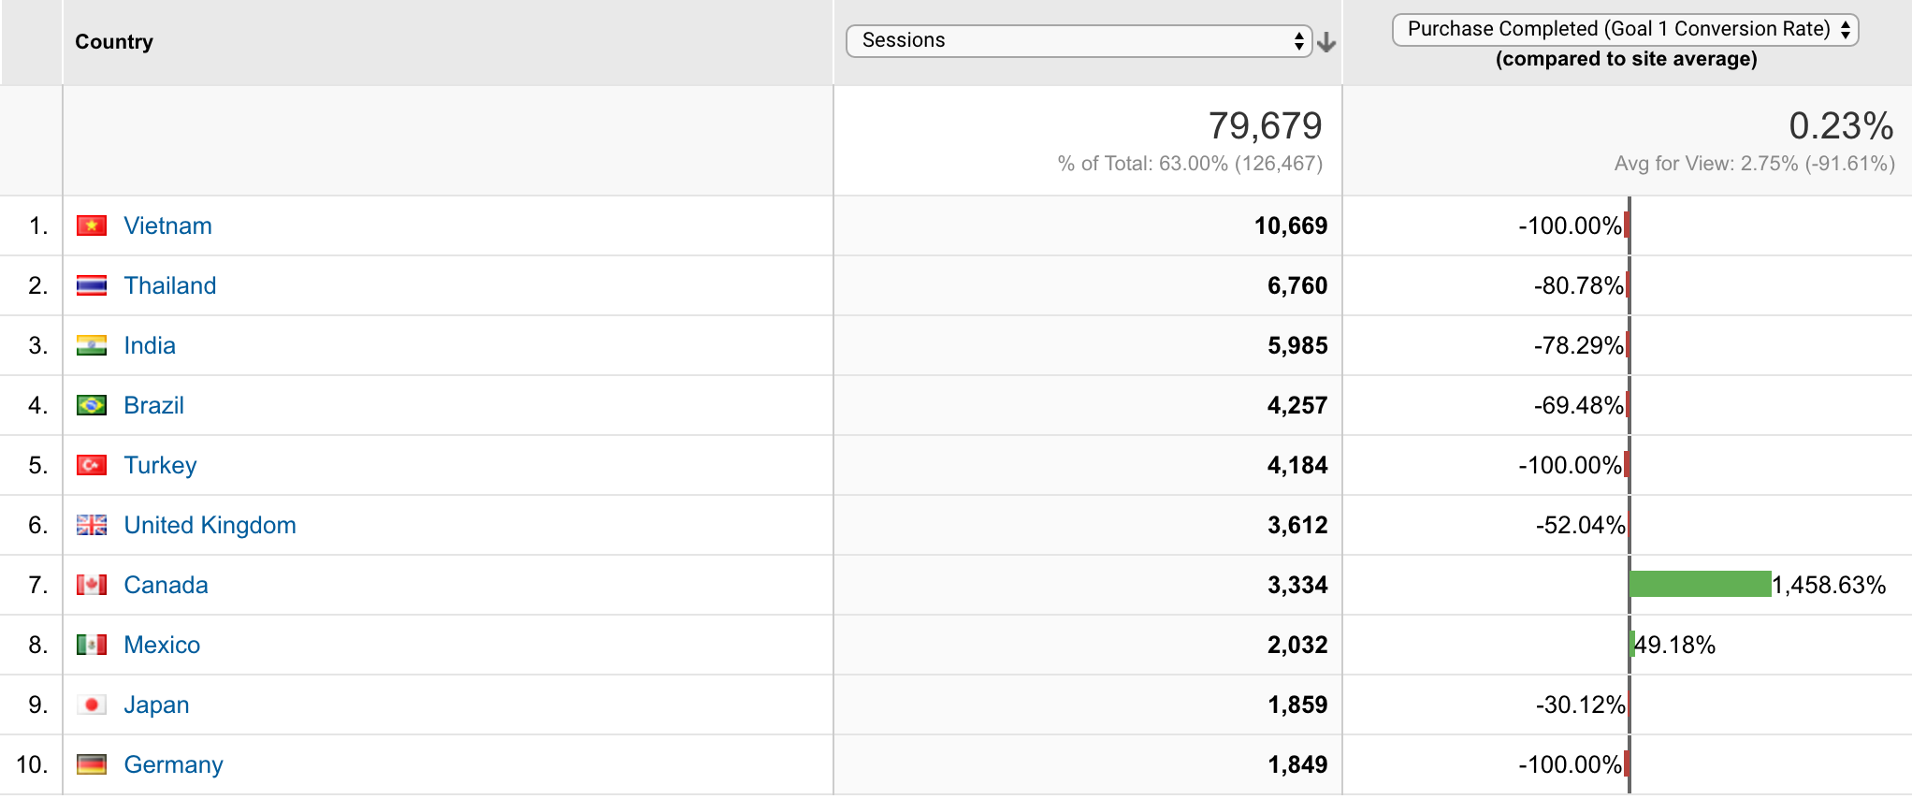Click Canada's green comparison bar

pyautogui.click(x=1701, y=584)
